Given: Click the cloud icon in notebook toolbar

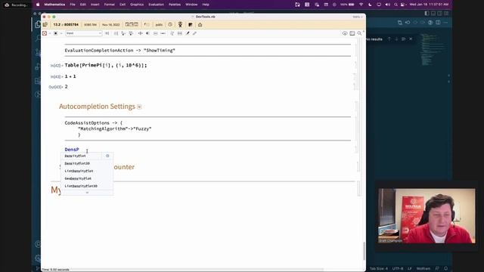Looking at the screenshot, I should click(345, 33).
